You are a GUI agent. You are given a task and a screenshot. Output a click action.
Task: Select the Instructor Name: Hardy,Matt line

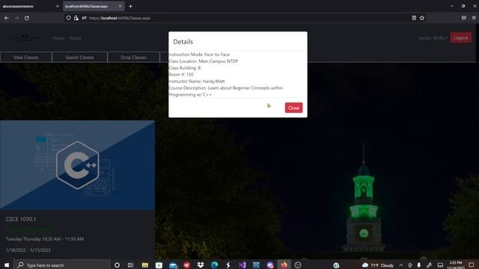[197, 81]
